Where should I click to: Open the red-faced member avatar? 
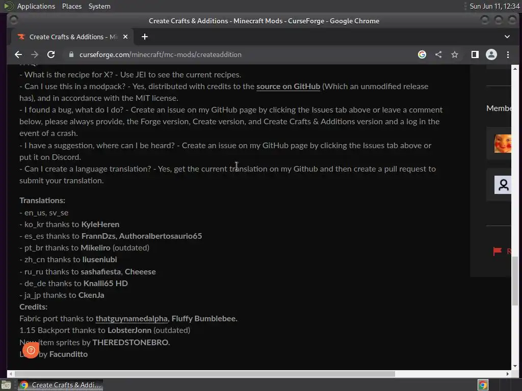pyautogui.click(x=503, y=144)
